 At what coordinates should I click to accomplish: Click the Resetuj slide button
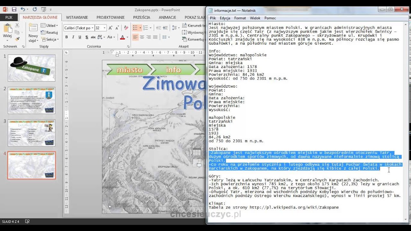point(49,32)
